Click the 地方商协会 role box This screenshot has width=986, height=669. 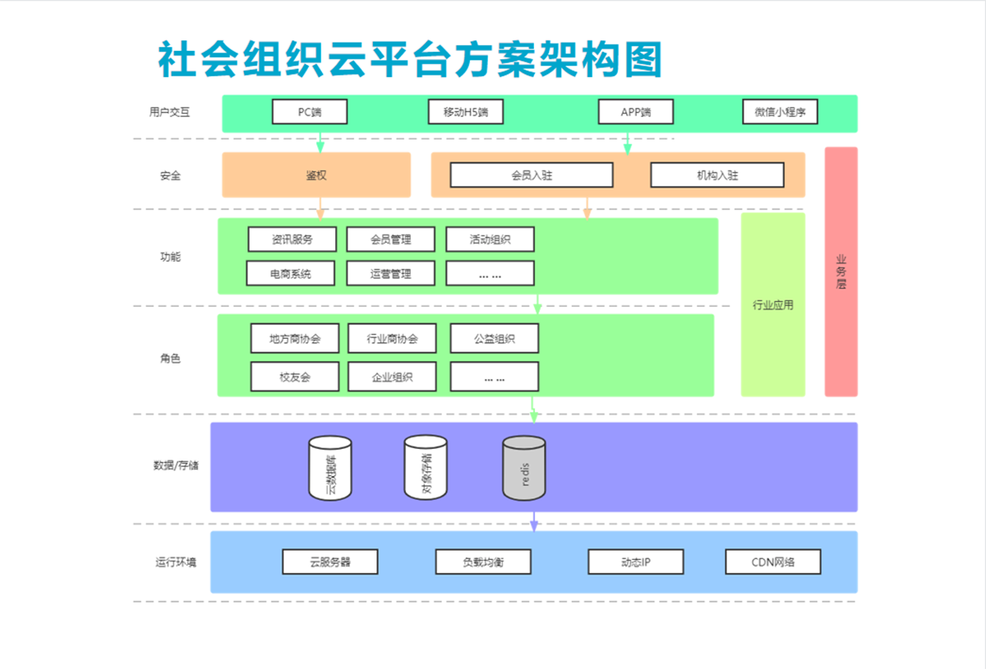click(294, 338)
